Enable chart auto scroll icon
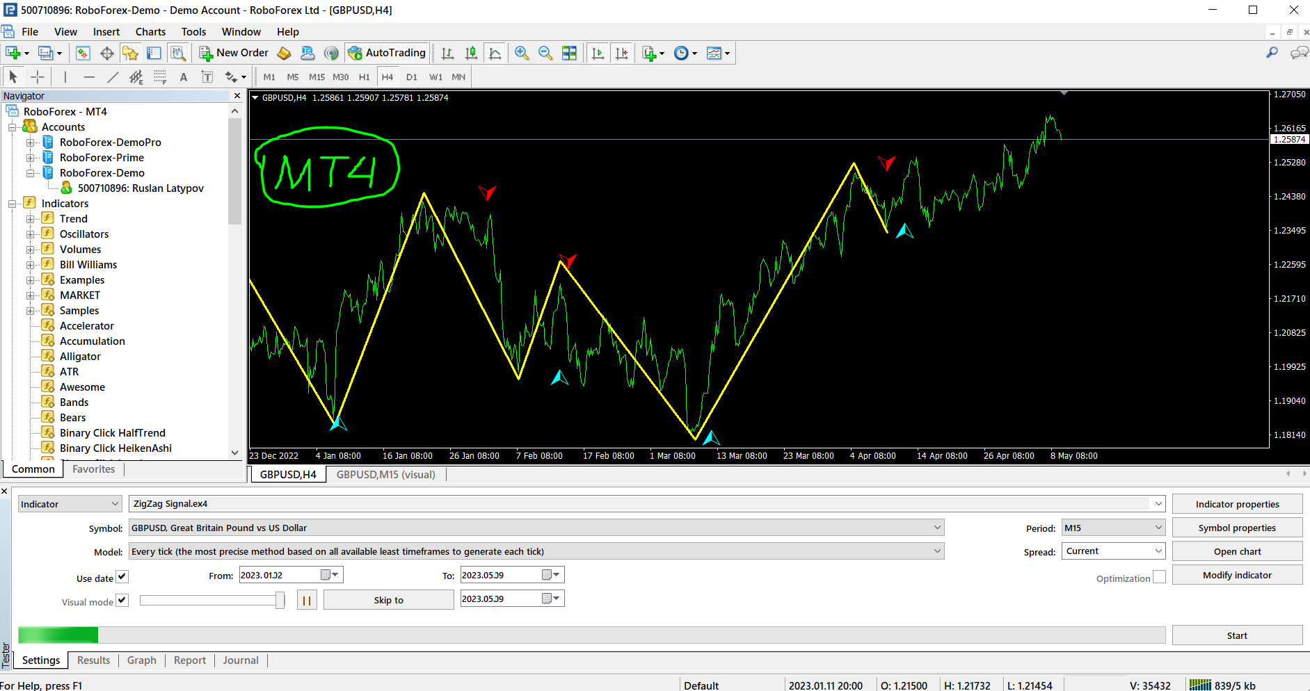Viewport: 1310px width, 691px height. coord(598,53)
